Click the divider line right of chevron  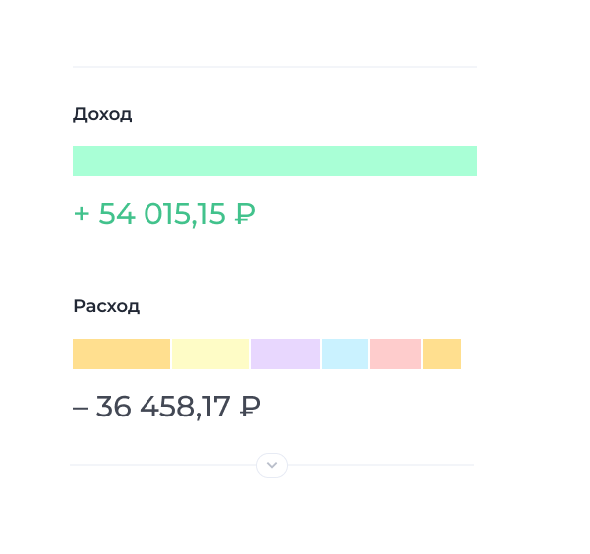(381, 465)
